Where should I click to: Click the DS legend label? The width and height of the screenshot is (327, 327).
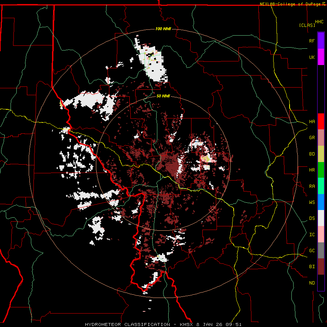(312, 218)
